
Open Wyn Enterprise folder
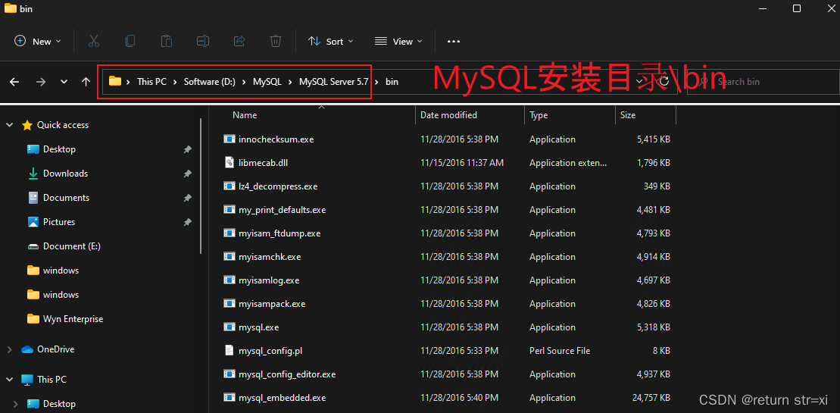coord(73,319)
